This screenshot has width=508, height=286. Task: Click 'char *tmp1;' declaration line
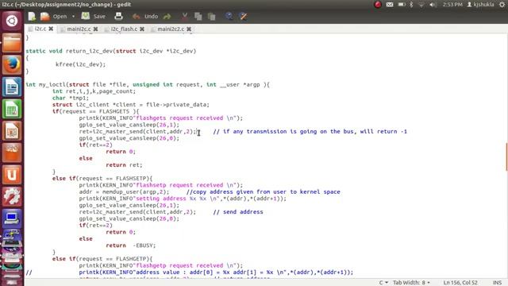coord(71,98)
